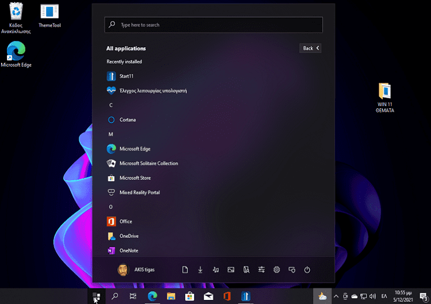The height and width of the screenshot is (304, 431).
Task: Open OneNote from the applications list
Action: click(x=122, y=250)
